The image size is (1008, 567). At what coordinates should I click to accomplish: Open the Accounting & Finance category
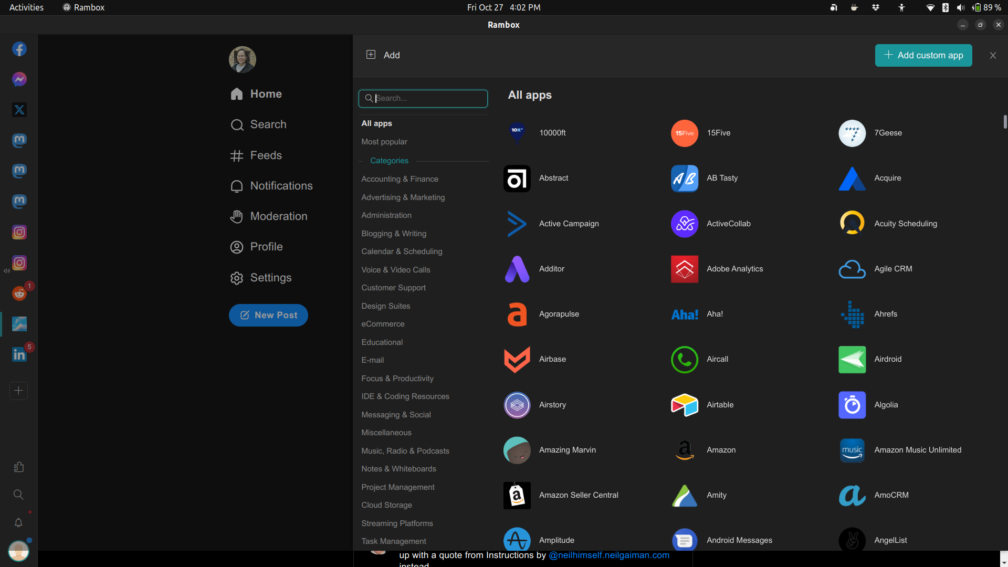click(x=400, y=179)
